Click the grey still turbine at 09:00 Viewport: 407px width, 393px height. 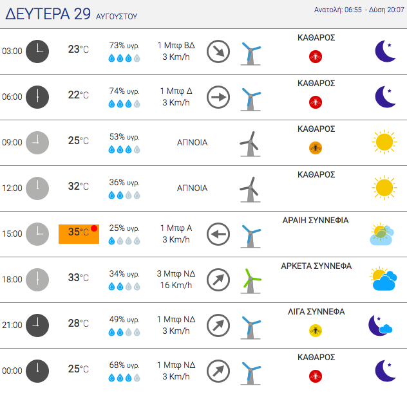(x=250, y=144)
